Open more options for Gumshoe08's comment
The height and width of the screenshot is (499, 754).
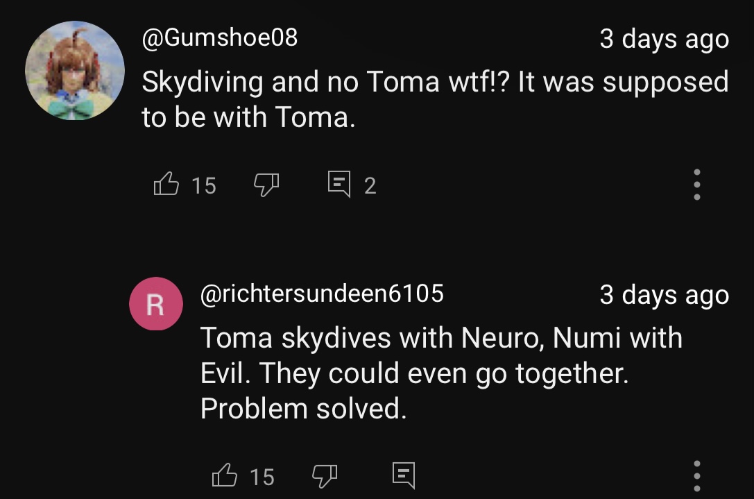click(x=697, y=185)
